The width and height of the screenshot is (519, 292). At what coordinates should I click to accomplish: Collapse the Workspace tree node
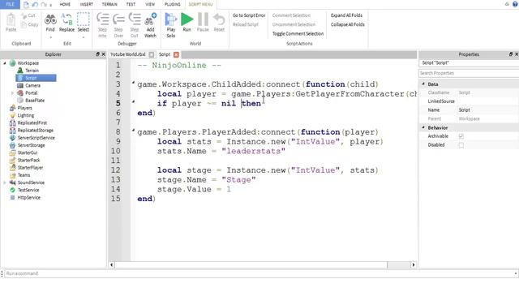(x=5, y=63)
